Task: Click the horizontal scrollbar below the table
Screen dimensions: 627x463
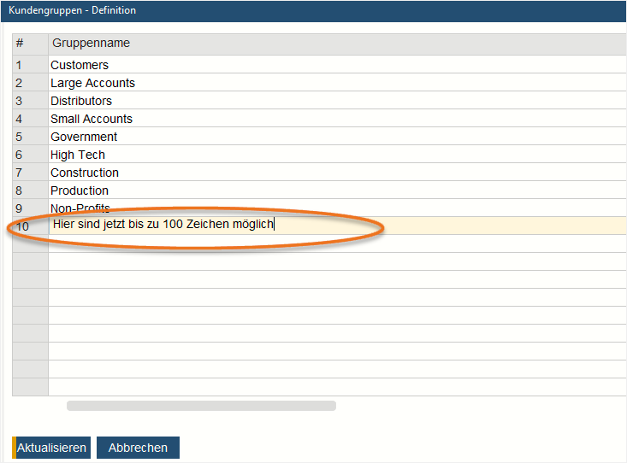Action: [x=201, y=406]
